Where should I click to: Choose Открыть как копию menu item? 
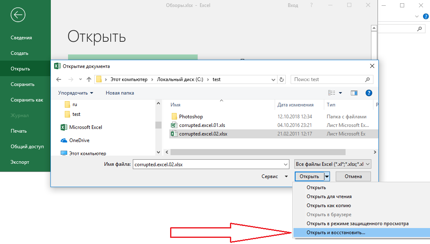click(328, 206)
